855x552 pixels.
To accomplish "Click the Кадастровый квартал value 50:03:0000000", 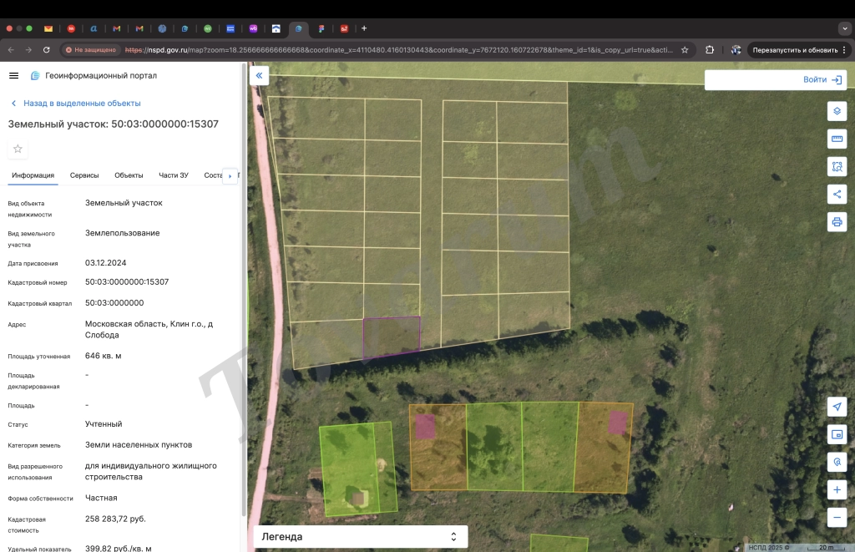I will 114,303.
